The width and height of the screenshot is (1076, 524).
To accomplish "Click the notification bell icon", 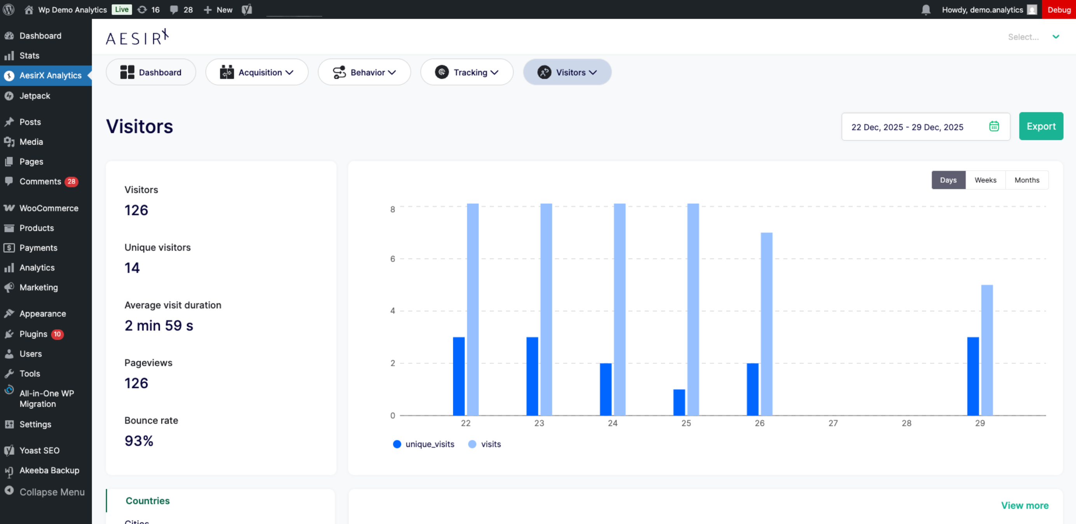I will point(926,10).
